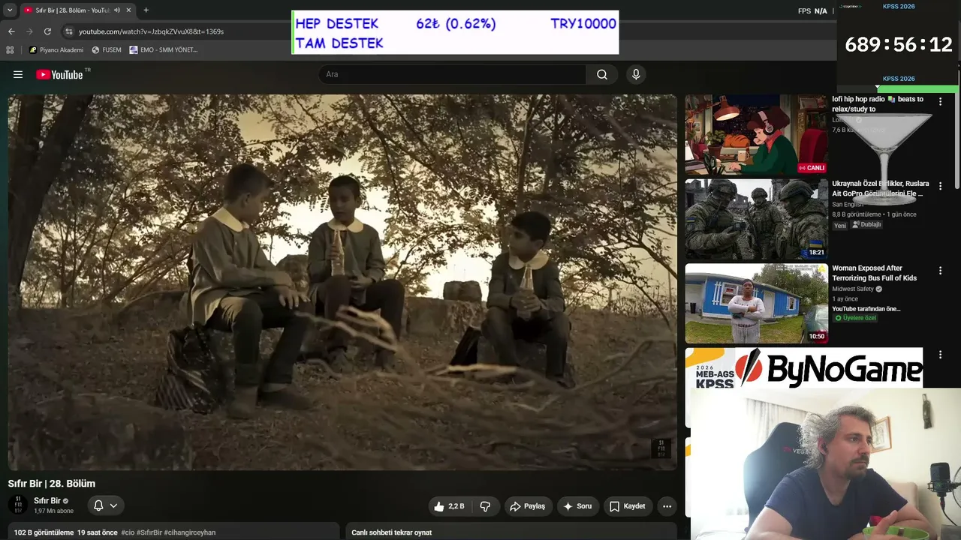
Task: Click the 1,97 Mn abone subscriber count
Action: [x=54, y=511]
